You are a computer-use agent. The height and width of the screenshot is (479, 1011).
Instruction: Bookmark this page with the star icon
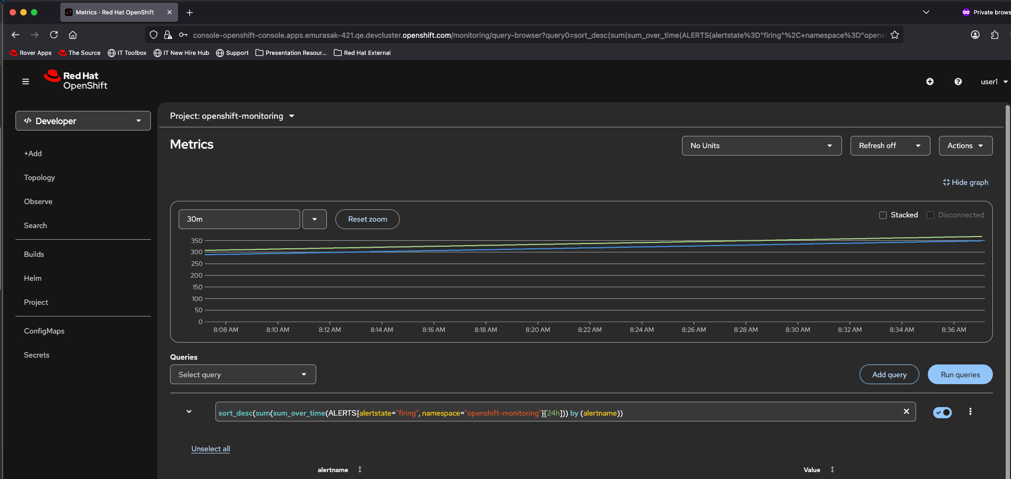click(x=895, y=35)
